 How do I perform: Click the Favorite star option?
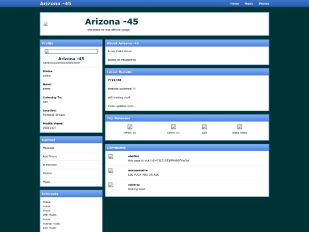click(x=50, y=165)
